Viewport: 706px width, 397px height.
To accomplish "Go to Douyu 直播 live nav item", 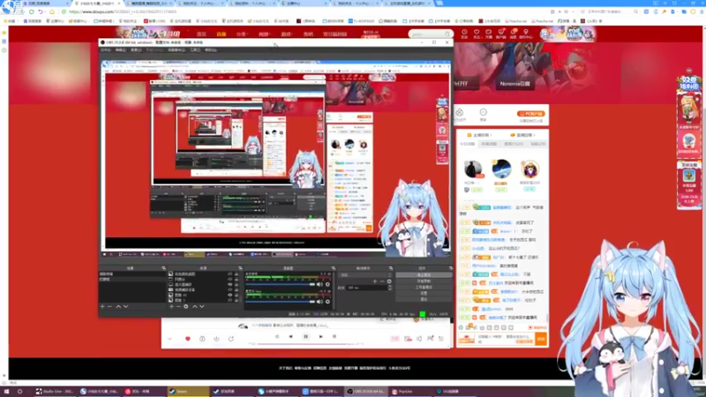I will coord(222,34).
